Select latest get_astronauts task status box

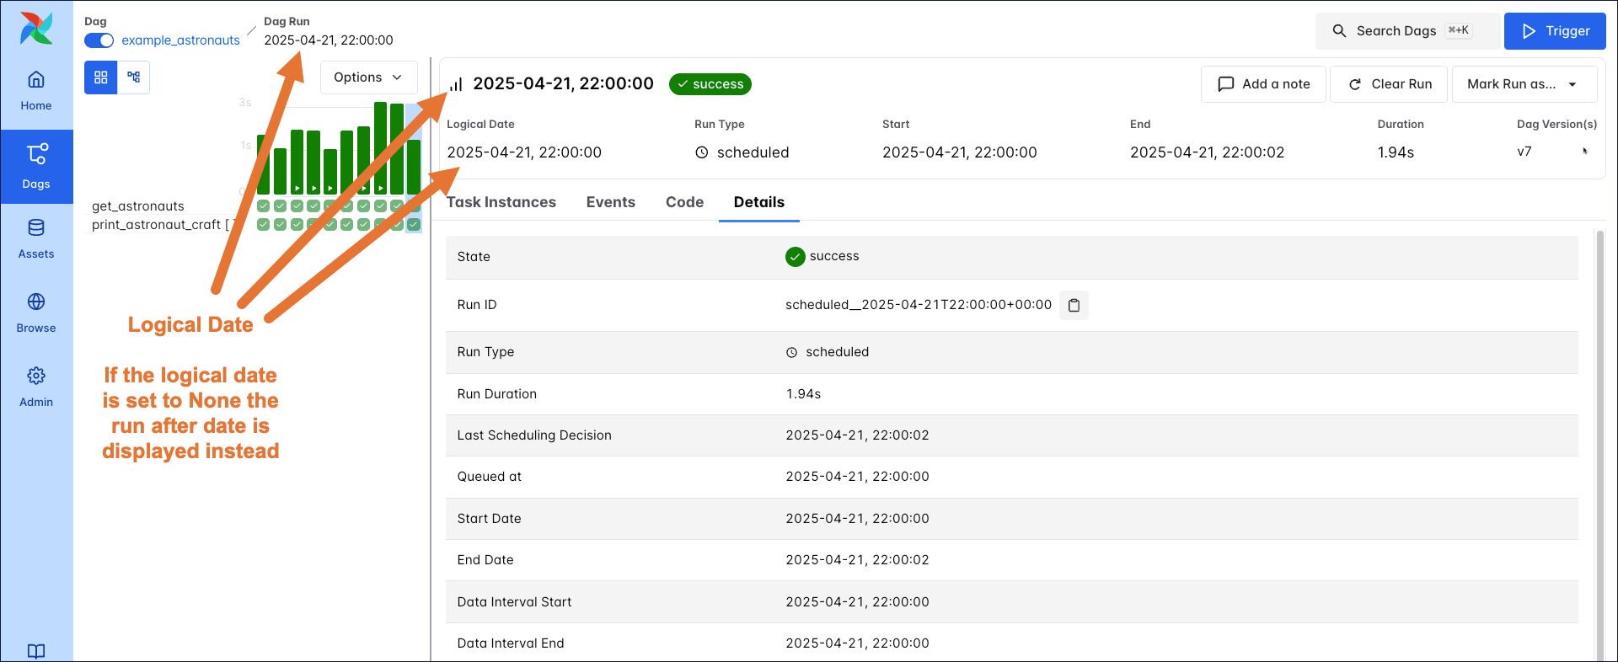point(414,206)
